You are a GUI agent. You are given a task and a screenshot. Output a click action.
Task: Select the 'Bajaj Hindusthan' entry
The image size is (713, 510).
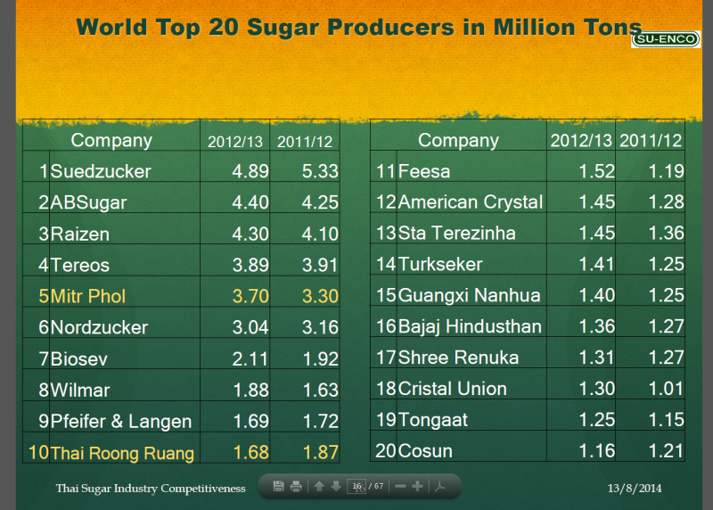(x=470, y=326)
